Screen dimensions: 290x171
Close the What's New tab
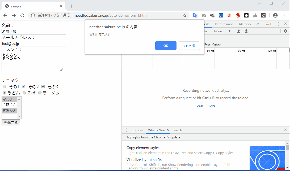click(168, 130)
